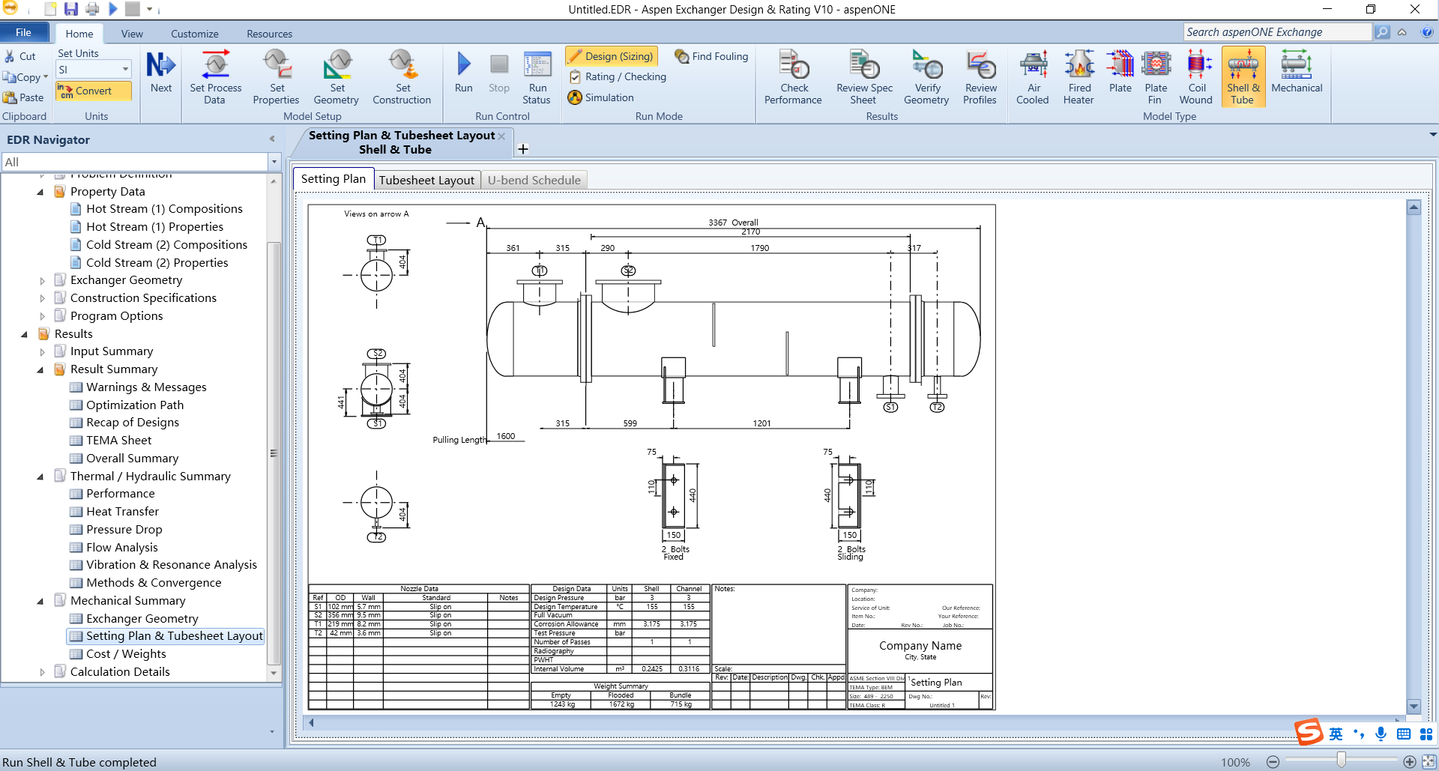Click Find Fouling in the ribbon
This screenshot has width=1439, height=771.
[711, 56]
